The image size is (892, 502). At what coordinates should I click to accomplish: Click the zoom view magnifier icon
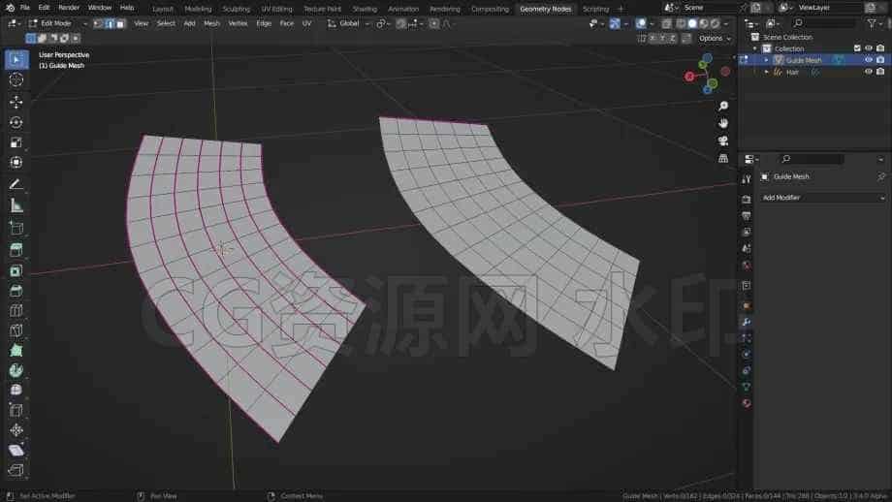[723, 107]
